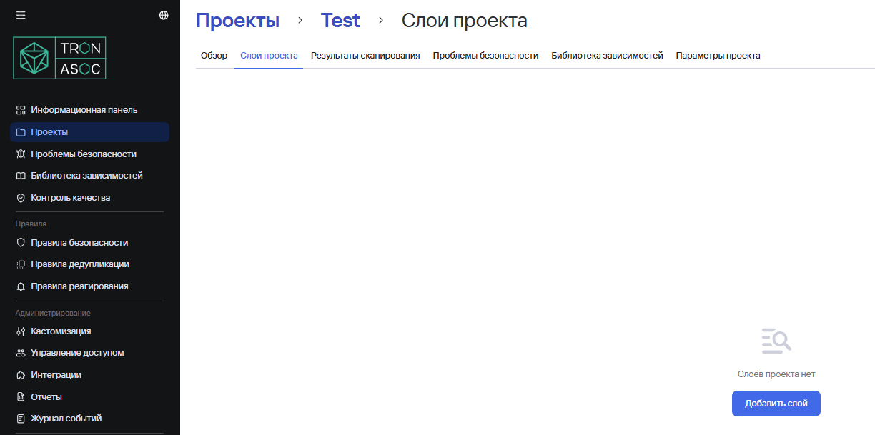
Task: Open the Результаты сканирования tab
Action: pyautogui.click(x=365, y=55)
